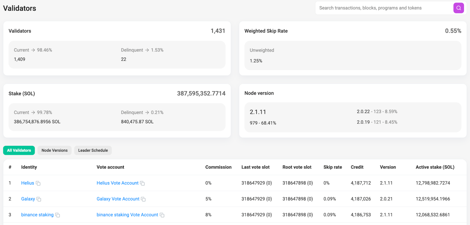Viewport: 470px width, 225px height.
Task: Copy the Galaxy Vote Account address
Action: point(143,199)
